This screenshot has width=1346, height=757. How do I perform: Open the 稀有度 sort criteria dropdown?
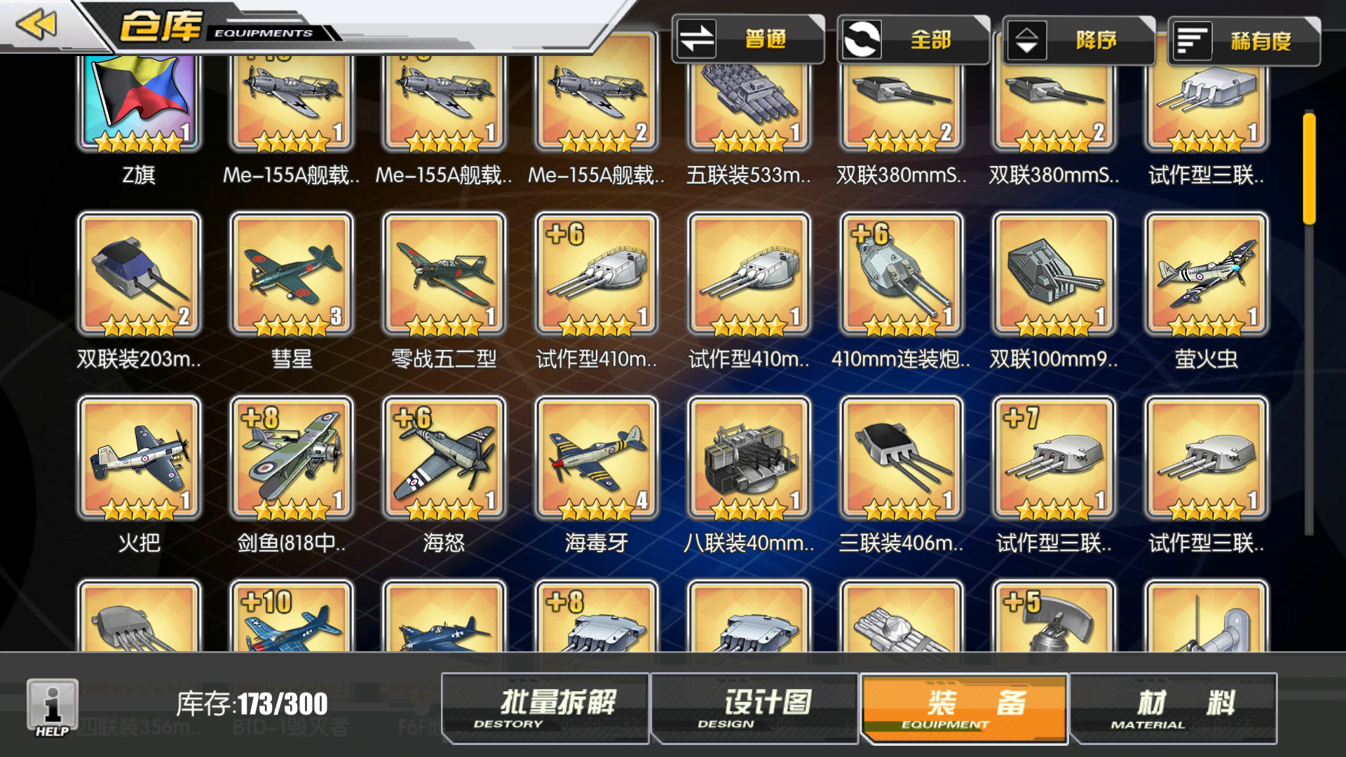(1244, 41)
